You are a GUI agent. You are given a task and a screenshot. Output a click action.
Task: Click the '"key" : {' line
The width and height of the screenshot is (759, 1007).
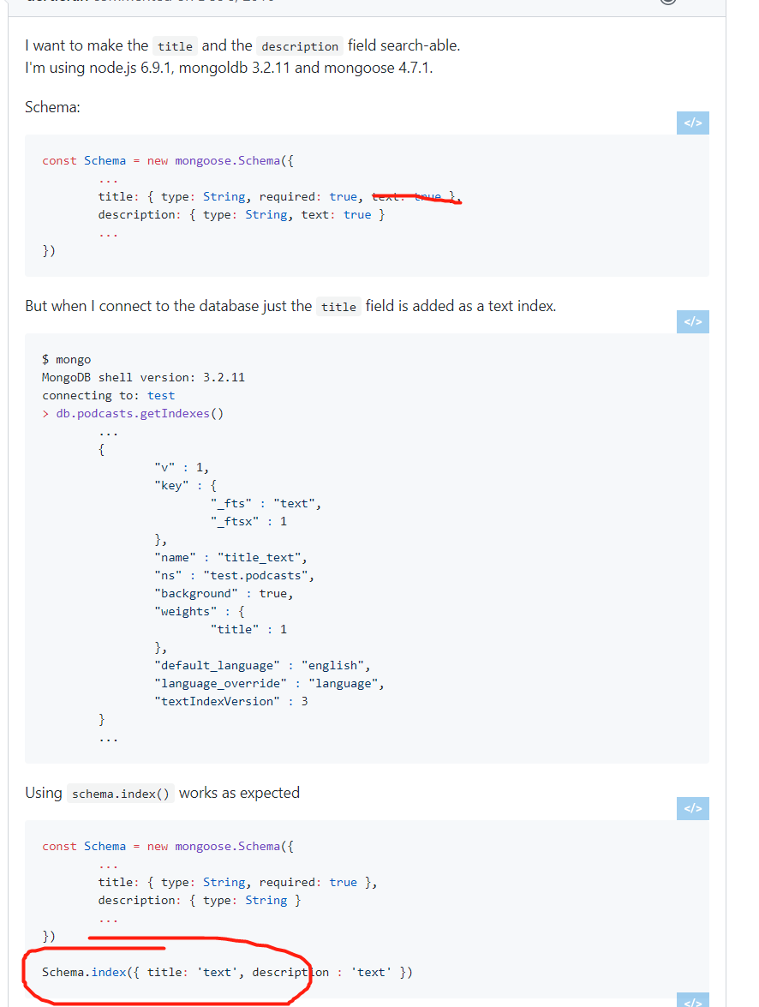pyautogui.click(x=186, y=486)
